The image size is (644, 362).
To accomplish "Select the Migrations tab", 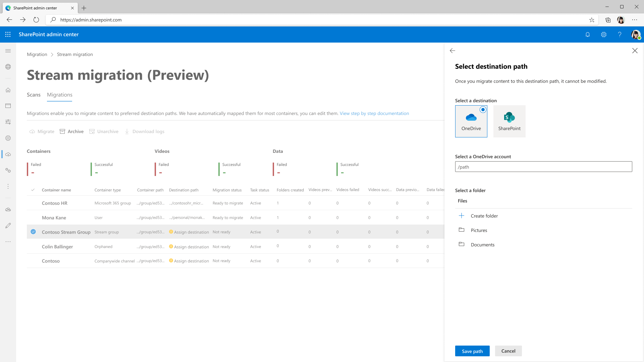I will pos(59,95).
